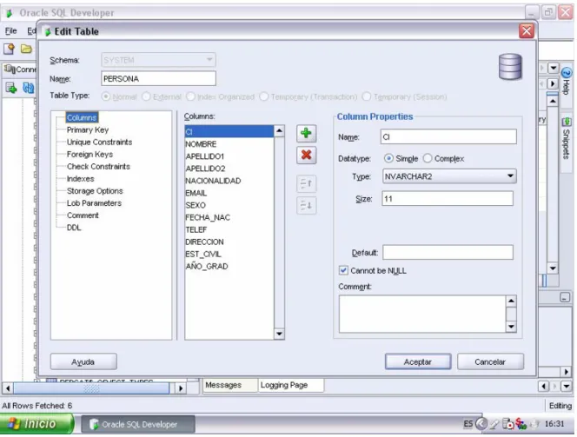Select the FECHA_NAC column
Viewport: 577px width, 437px height.
pos(229,217)
